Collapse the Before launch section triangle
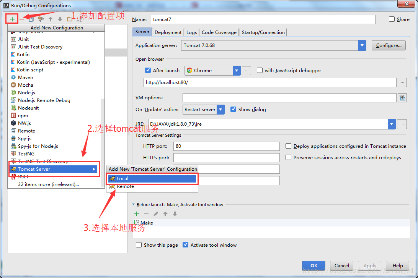418x278 pixels. tap(133, 205)
